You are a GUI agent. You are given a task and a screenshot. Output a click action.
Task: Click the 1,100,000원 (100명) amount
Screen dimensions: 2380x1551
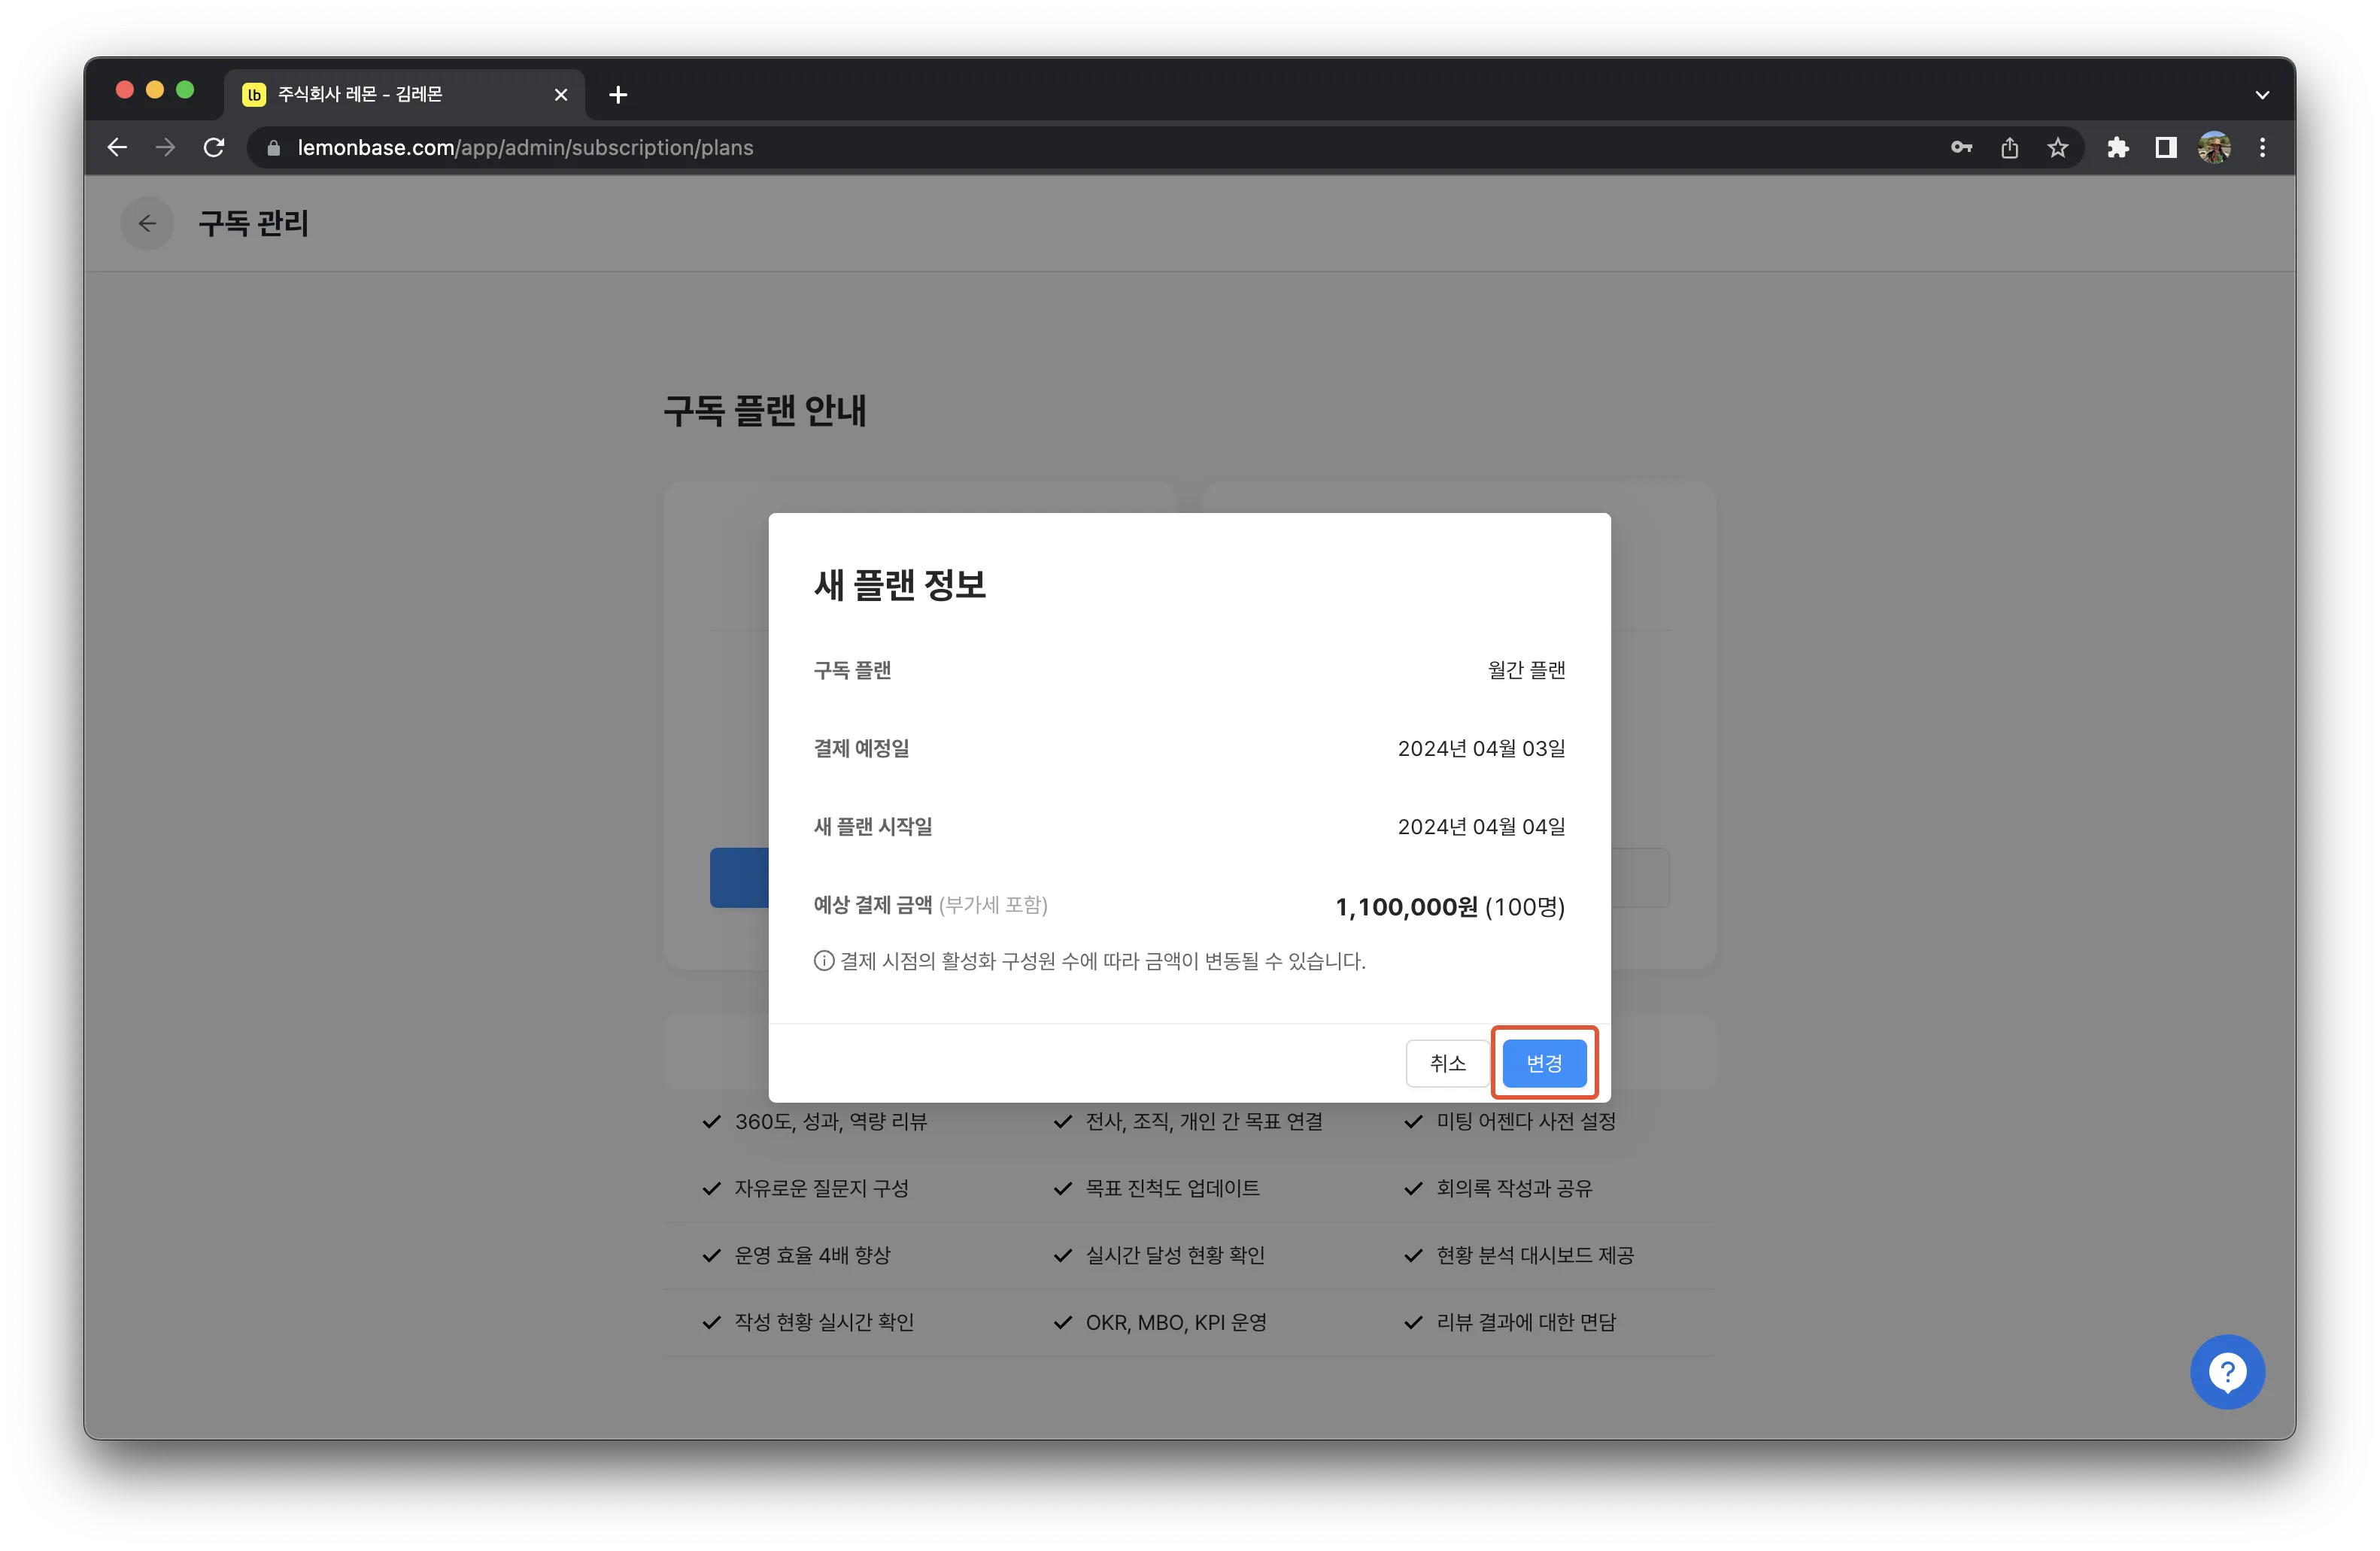click(x=1450, y=907)
